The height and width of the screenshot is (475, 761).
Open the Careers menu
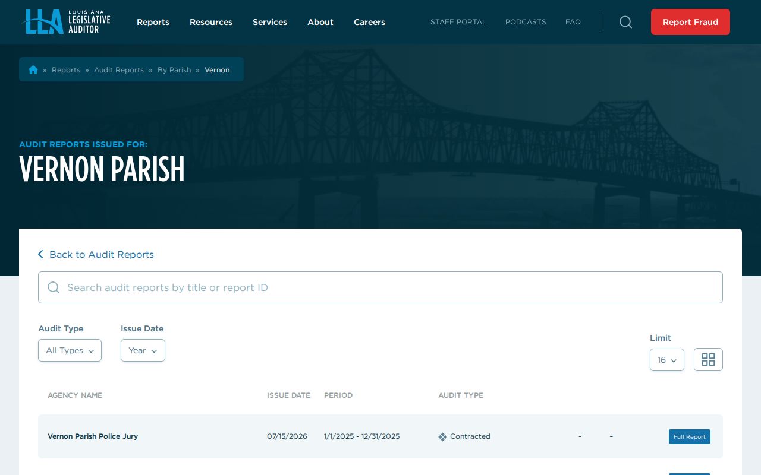pos(369,22)
